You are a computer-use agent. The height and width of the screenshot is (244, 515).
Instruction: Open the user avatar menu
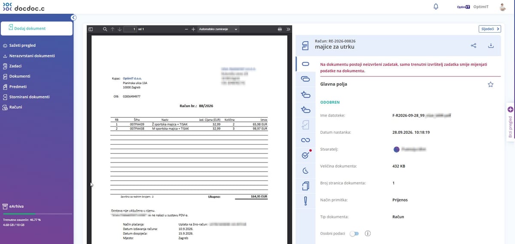503,7
